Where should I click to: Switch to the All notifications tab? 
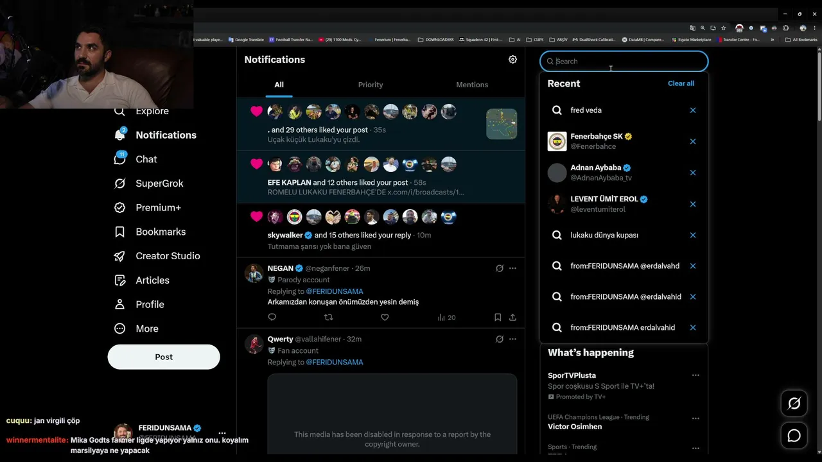[x=279, y=85]
